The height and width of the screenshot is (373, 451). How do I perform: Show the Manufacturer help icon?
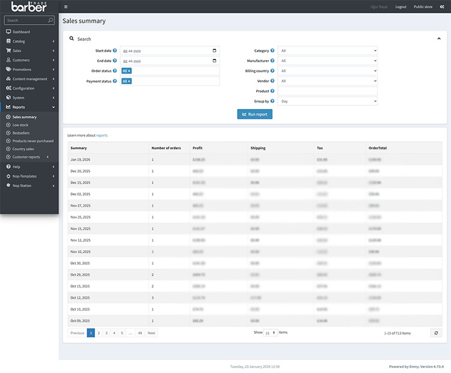tap(272, 61)
